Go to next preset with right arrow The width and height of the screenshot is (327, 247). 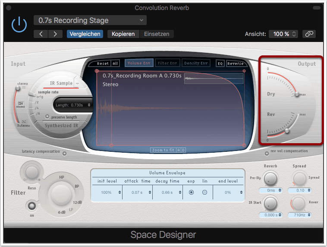55,34
